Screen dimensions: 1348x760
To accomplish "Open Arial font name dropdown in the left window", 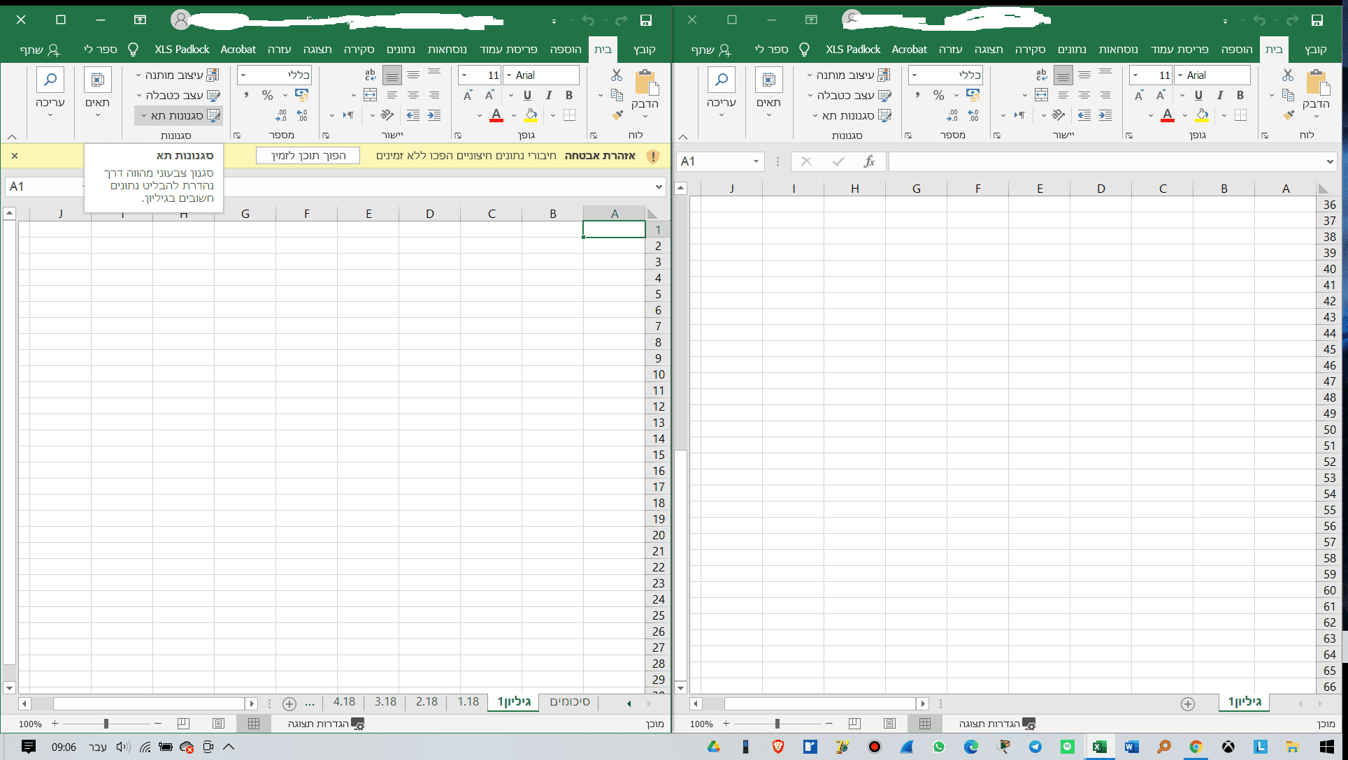I will (508, 75).
